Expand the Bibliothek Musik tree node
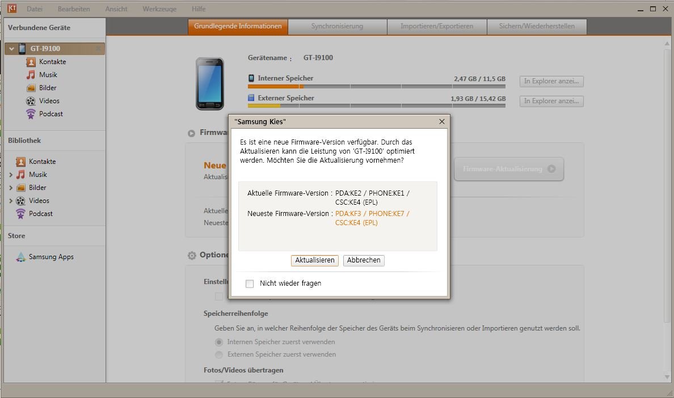 pyautogui.click(x=11, y=175)
